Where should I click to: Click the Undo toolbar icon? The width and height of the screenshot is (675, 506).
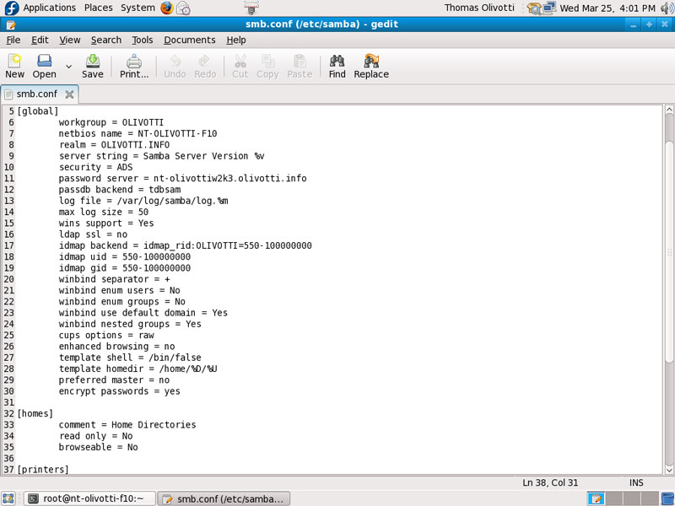click(x=175, y=67)
